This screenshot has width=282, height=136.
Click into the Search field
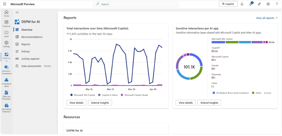click(136, 4)
